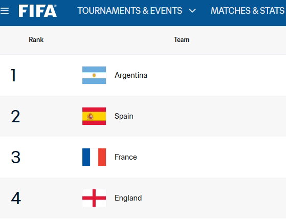Sort by the Team column header

point(182,39)
